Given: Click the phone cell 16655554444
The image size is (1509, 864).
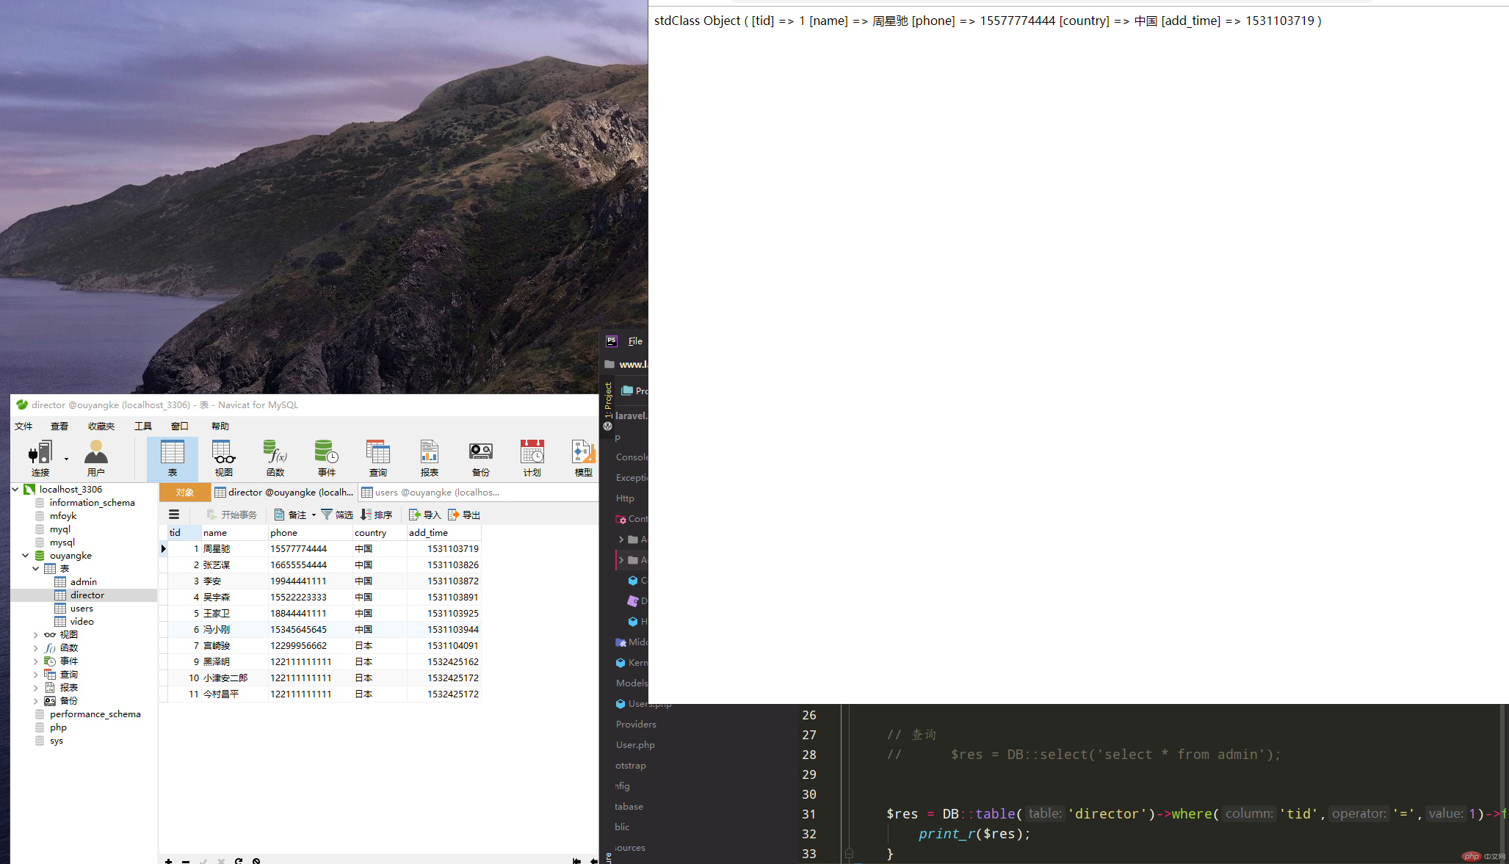Looking at the screenshot, I should pyautogui.click(x=311, y=564).
